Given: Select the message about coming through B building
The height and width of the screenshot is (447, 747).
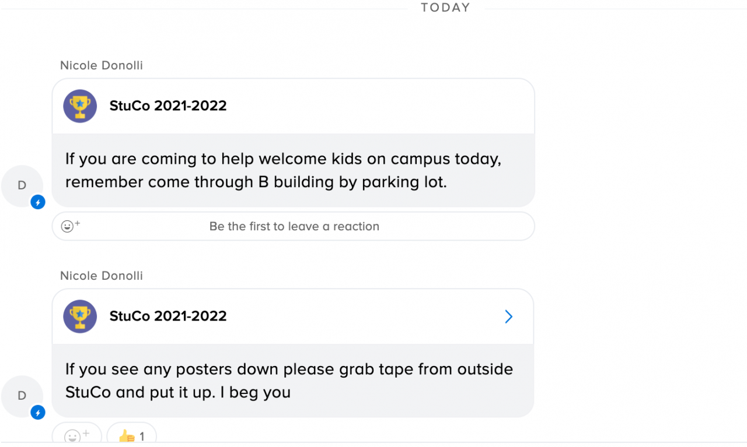Looking at the screenshot, I should pos(283,170).
